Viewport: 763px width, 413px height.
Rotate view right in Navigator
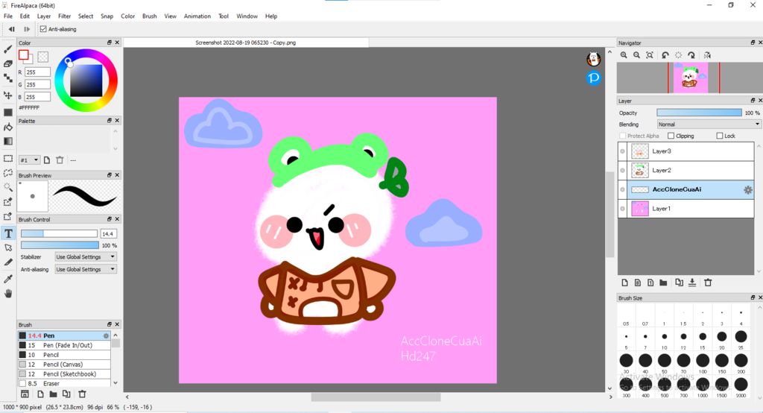691,55
